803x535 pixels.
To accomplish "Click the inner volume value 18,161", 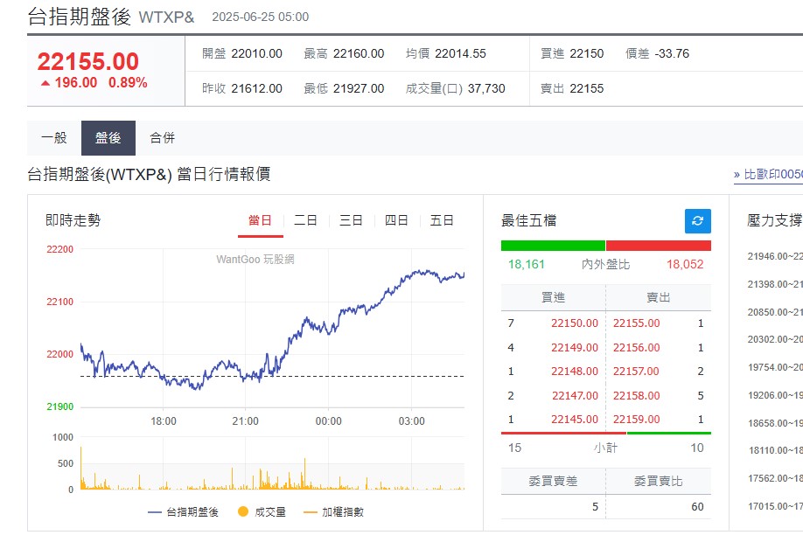I will pyautogui.click(x=526, y=264).
